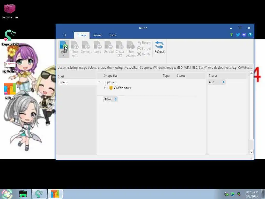Open the Discord icon link

click(244, 35)
